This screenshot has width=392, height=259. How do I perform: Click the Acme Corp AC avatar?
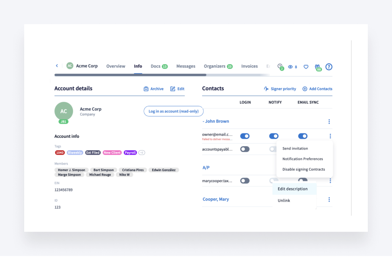coord(63,111)
